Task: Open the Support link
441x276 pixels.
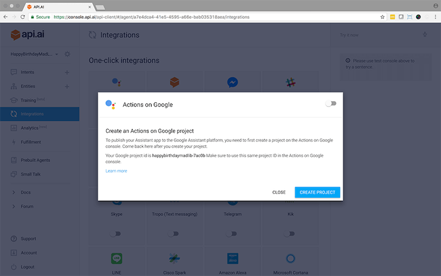Action: pos(28,239)
